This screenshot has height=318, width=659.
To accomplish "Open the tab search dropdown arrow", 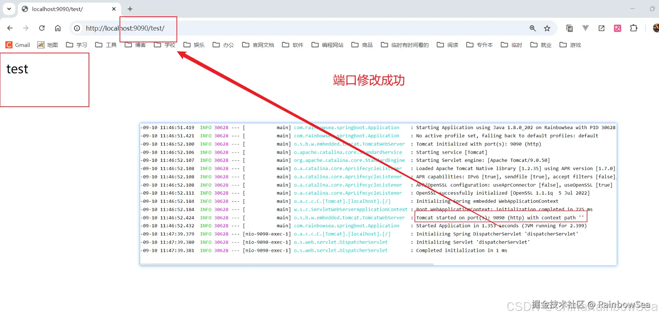I will [x=9, y=9].
